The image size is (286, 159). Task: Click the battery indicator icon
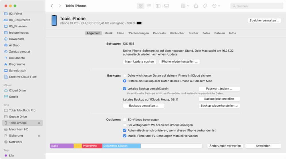[x=139, y=23]
